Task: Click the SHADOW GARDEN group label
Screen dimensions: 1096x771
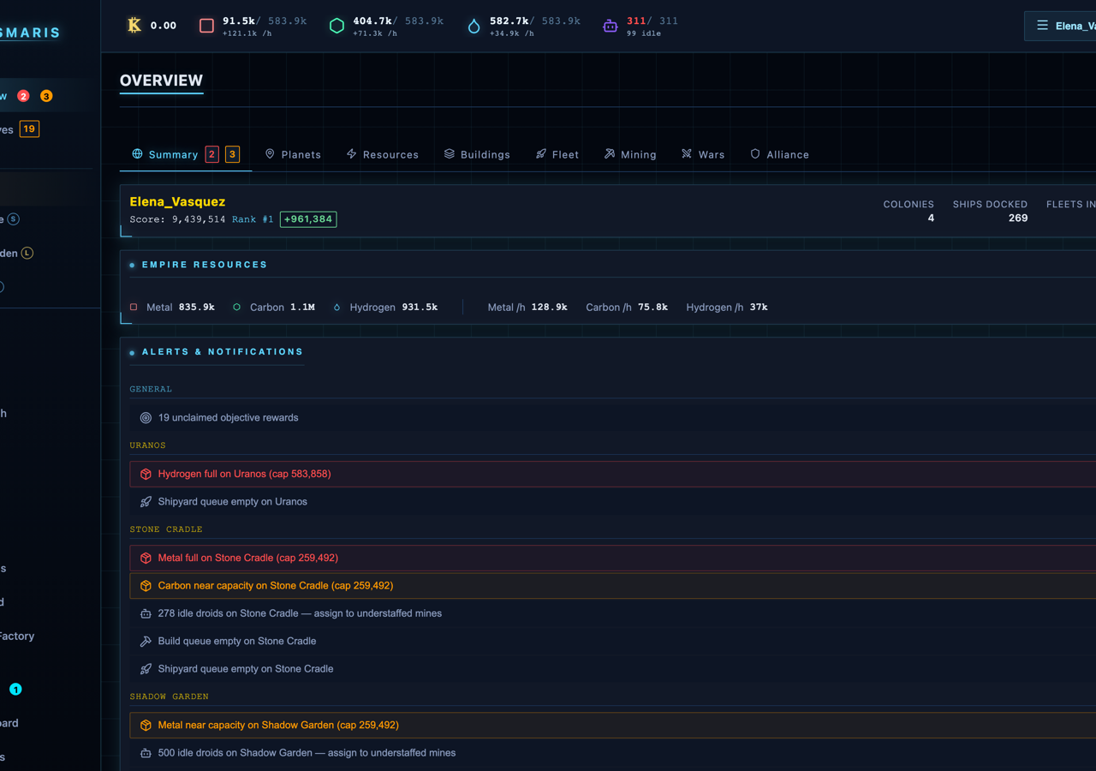Action: click(x=169, y=696)
